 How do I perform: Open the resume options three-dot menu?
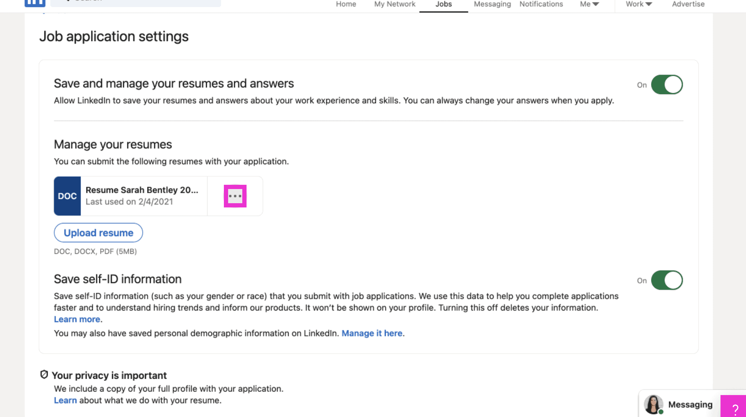click(235, 196)
